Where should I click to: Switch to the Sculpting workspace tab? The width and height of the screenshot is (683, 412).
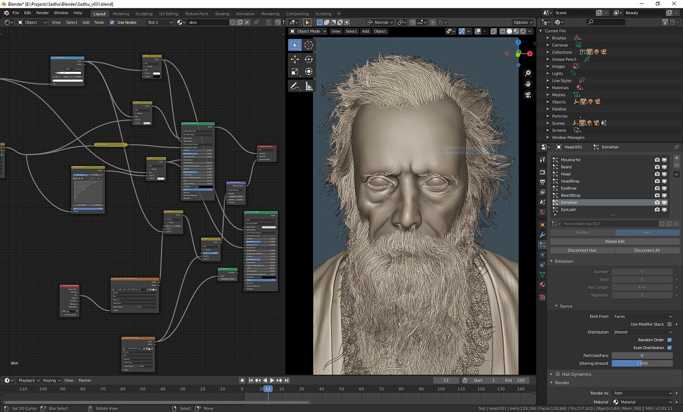[x=144, y=14]
